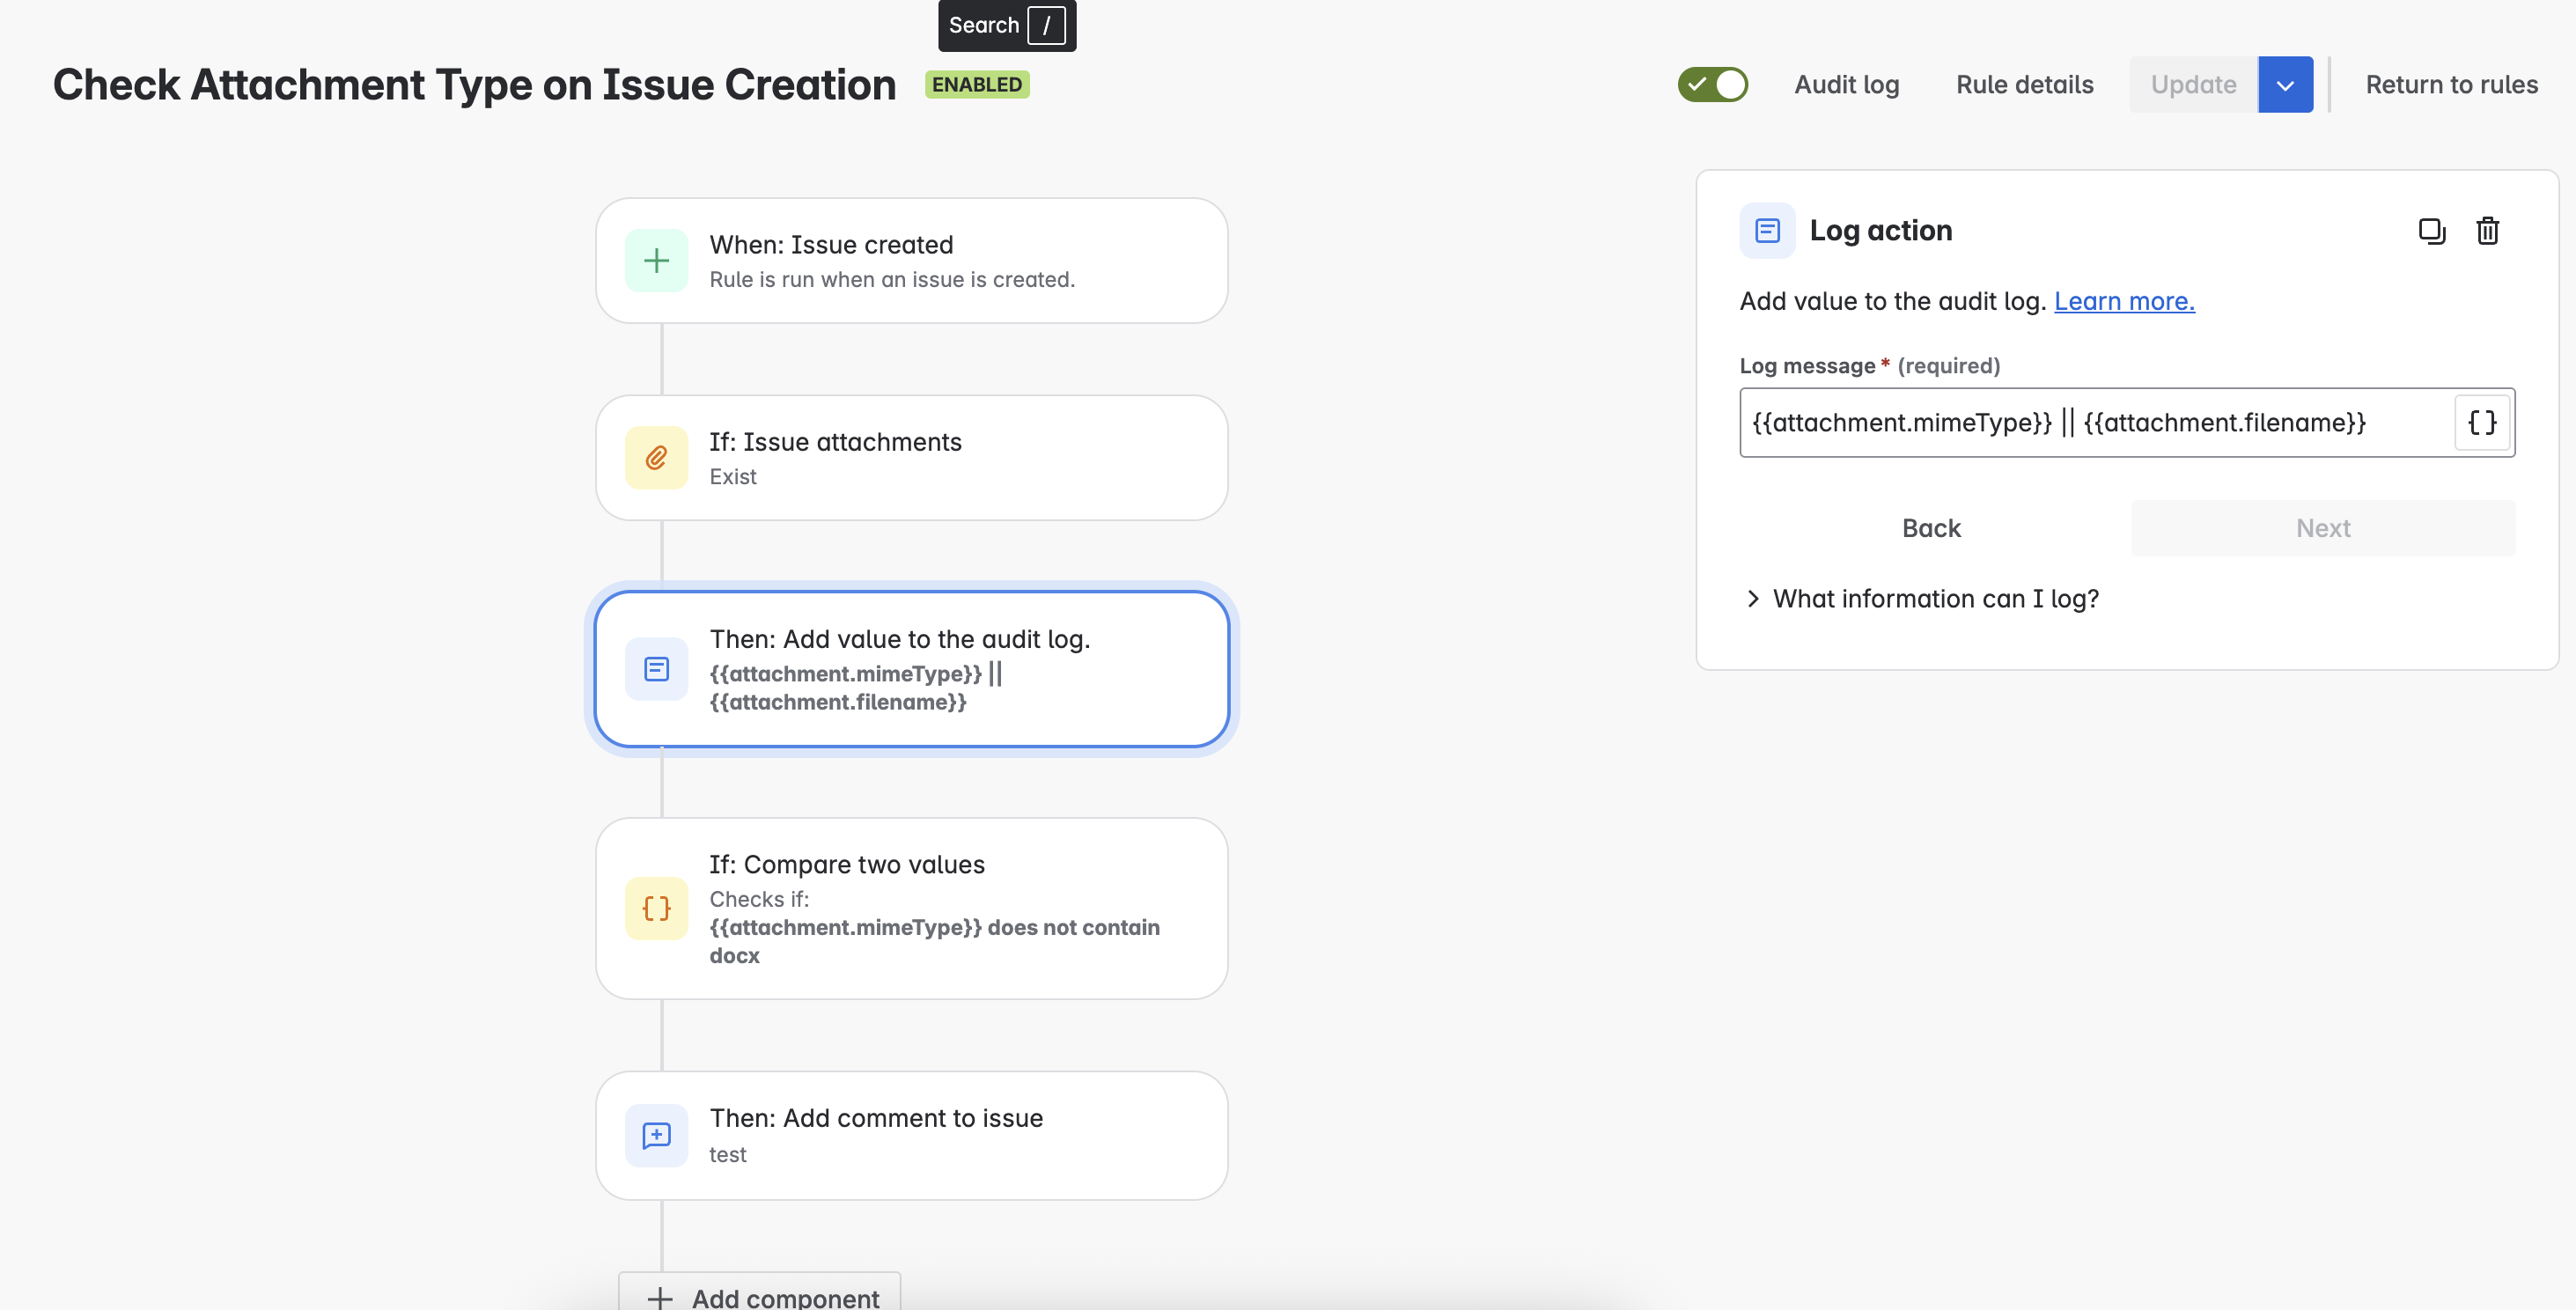
Task: Select the braces icon on Compare two values condition
Action: pos(656,908)
